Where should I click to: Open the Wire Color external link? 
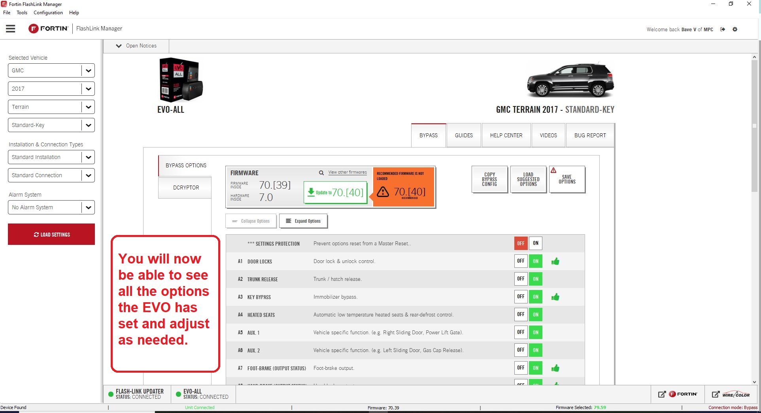click(x=731, y=394)
